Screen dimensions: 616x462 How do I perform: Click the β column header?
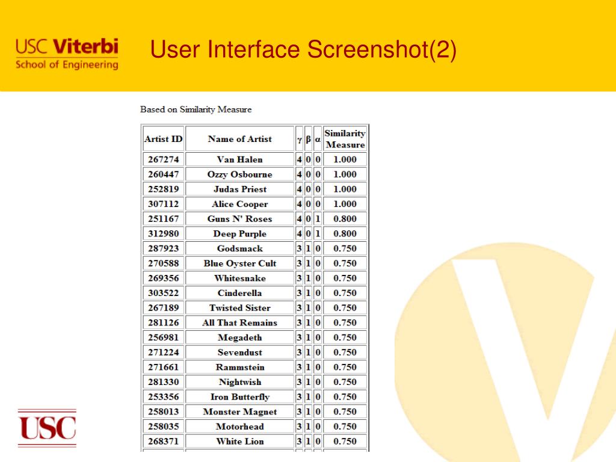tap(308, 139)
